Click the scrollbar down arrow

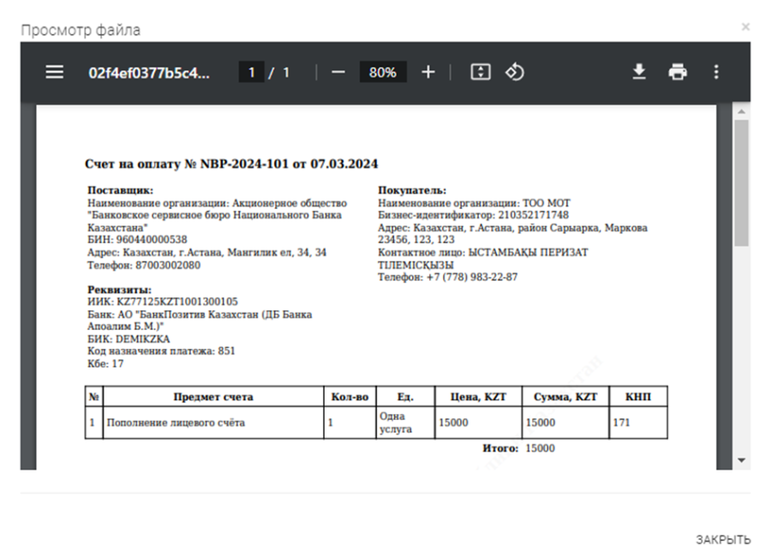coord(742,461)
